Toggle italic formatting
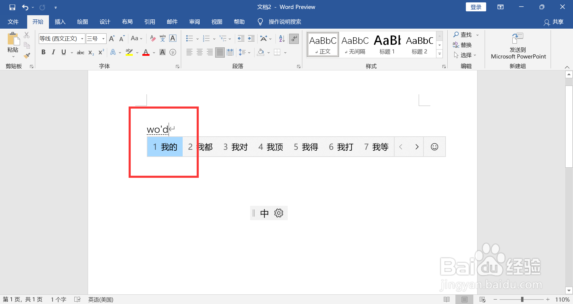Viewport: 573px width, 304px height. pyautogui.click(x=53, y=52)
